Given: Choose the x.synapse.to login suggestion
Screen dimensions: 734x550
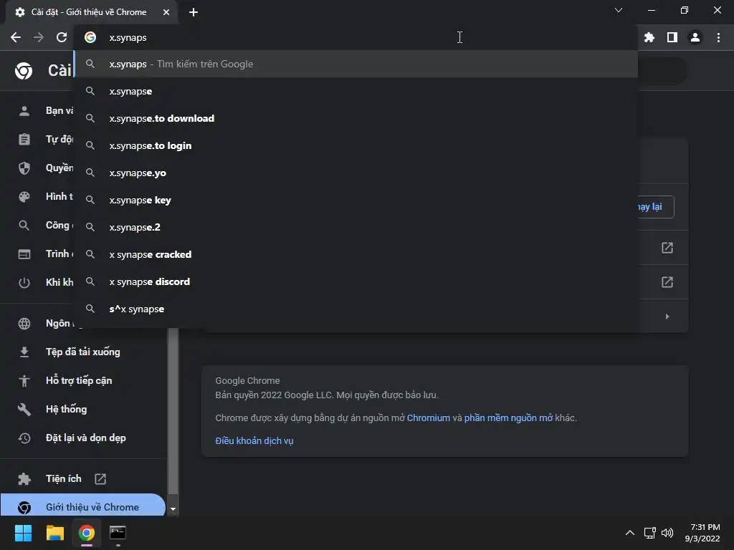Looking at the screenshot, I should click(356, 145).
